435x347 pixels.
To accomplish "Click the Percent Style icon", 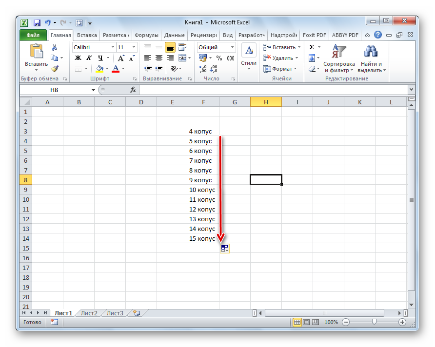I will (x=219, y=58).
